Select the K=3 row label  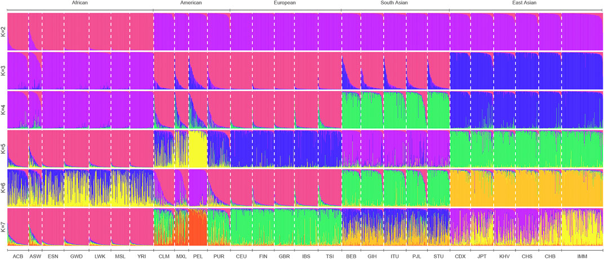[3, 71]
